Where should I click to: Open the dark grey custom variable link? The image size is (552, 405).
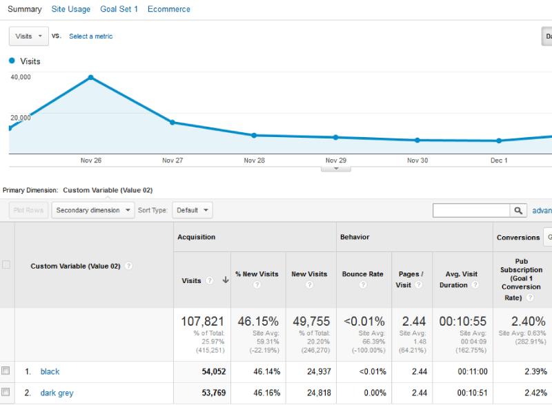click(x=57, y=393)
